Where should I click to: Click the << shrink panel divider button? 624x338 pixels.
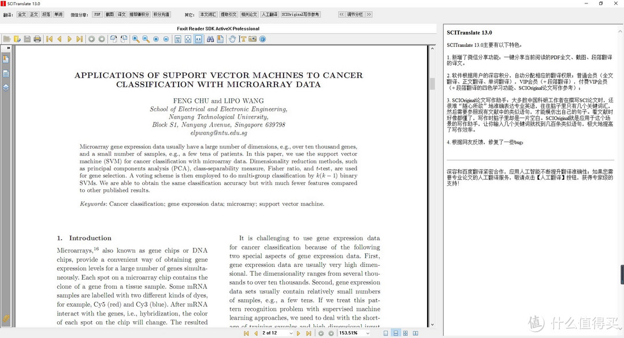pos(341,14)
